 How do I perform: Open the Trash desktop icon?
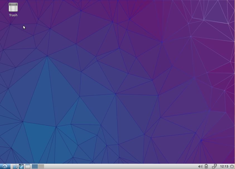pos(13,7)
